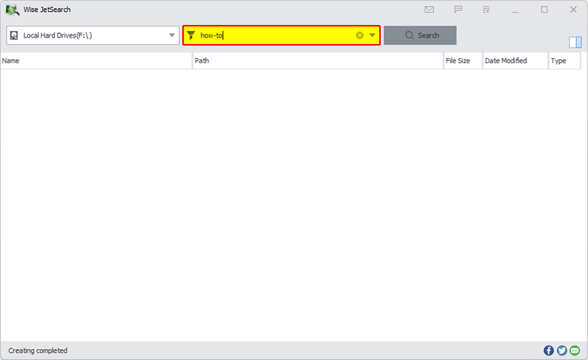Maximize the Wise JetSearch window

tap(544, 10)
